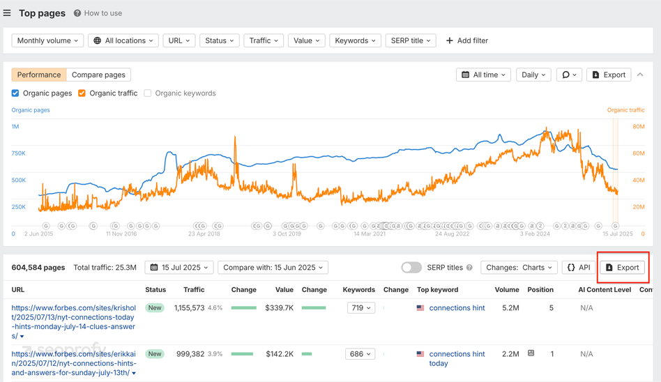The width and height of the screenshot is (661, 382).
Task: Open the How to use link
Action: click(103, 13)
